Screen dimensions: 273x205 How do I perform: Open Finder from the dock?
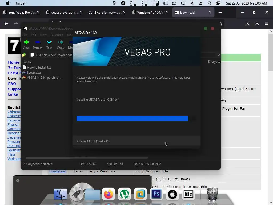pyautogui.click(x=61, y=194)
